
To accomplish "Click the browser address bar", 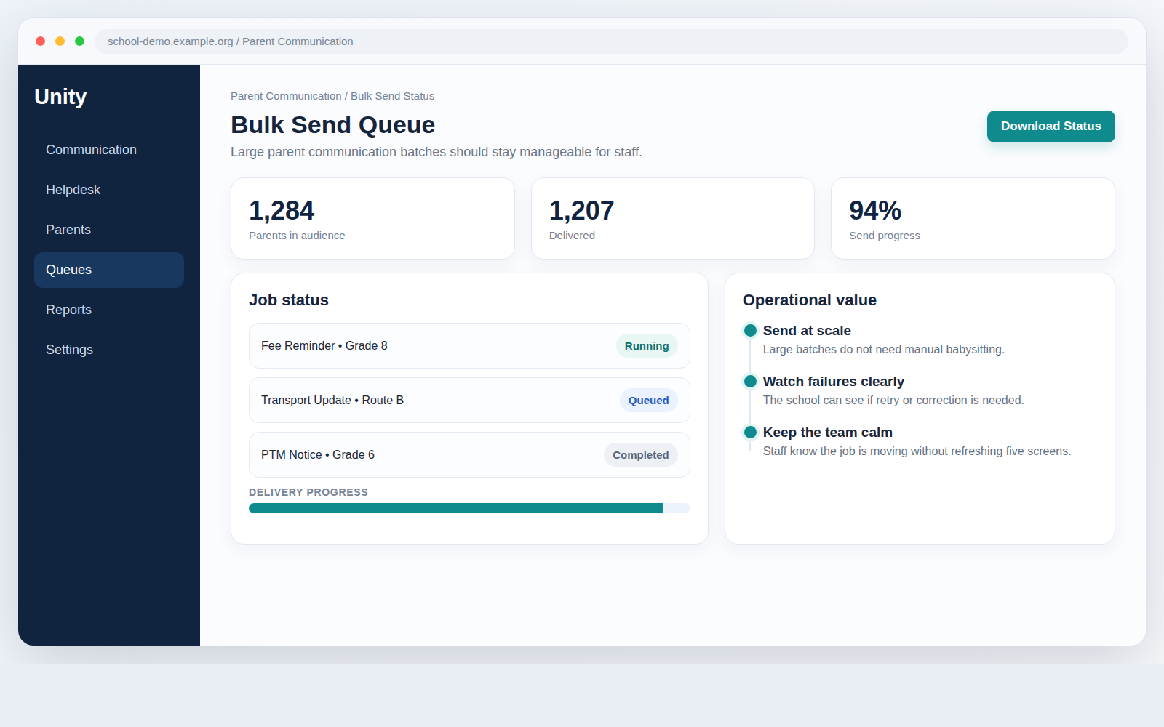I will [611, 41].
